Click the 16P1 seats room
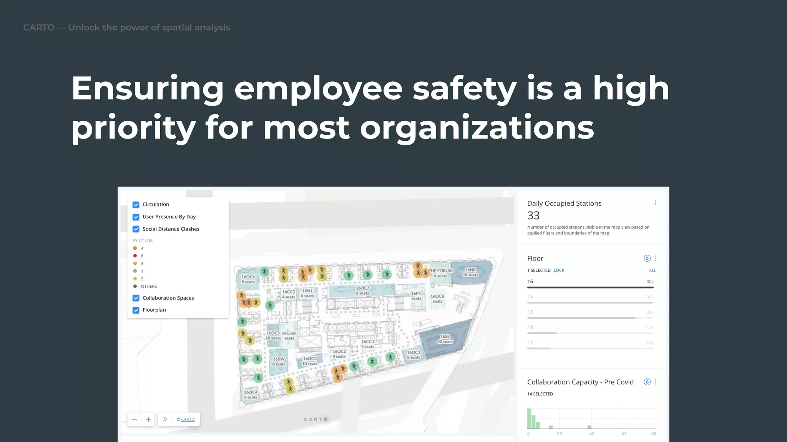 pos(416,296)
